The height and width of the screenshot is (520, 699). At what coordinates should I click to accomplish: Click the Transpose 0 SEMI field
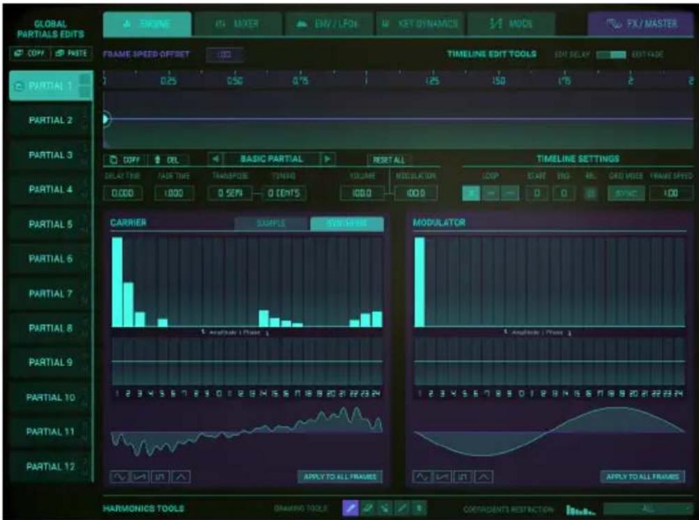pos(230,193)
